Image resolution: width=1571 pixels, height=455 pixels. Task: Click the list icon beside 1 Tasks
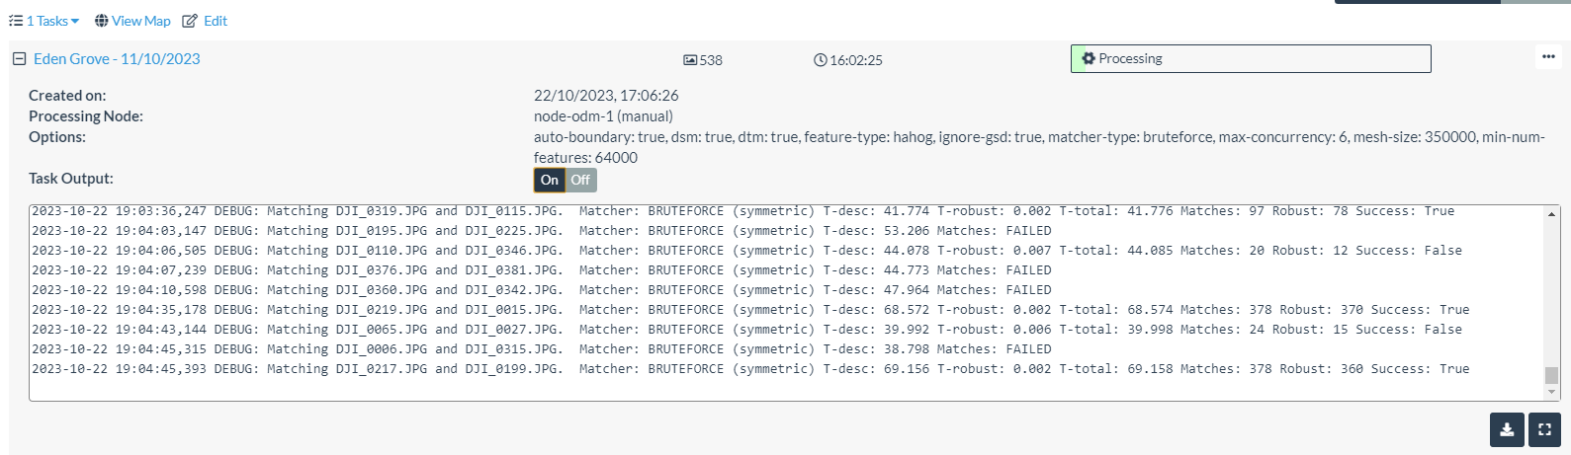[x=16, y=21]
